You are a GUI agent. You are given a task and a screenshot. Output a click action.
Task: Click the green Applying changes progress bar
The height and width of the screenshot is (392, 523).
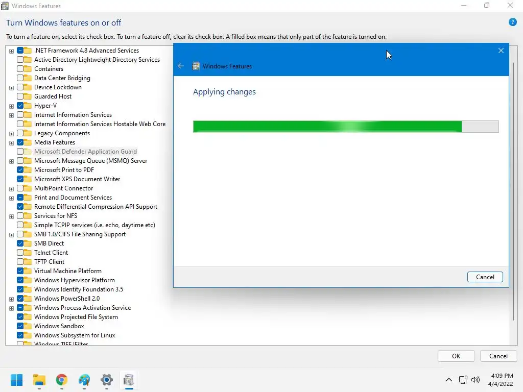tap(346, 127)
